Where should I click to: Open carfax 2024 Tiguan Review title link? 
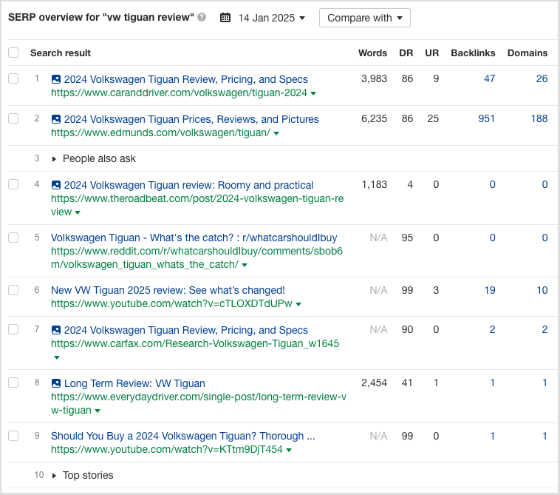pyautogui.click(x=185, y=330)
